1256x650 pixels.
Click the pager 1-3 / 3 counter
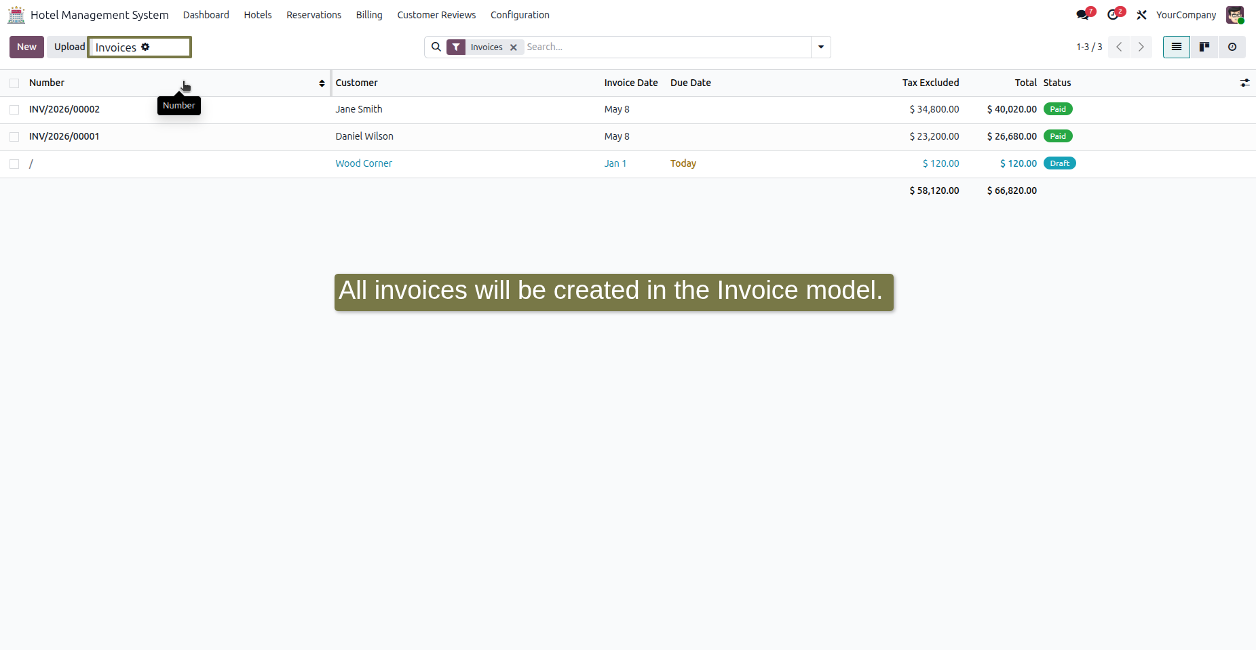click(1089, 47)
